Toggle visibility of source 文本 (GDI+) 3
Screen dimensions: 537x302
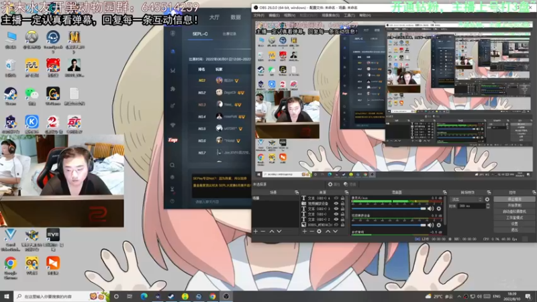(x=336, y=209)
